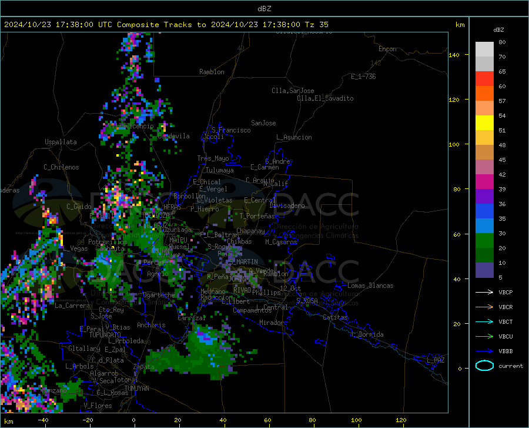Click the C_Chilenos place label

(61, 167)
